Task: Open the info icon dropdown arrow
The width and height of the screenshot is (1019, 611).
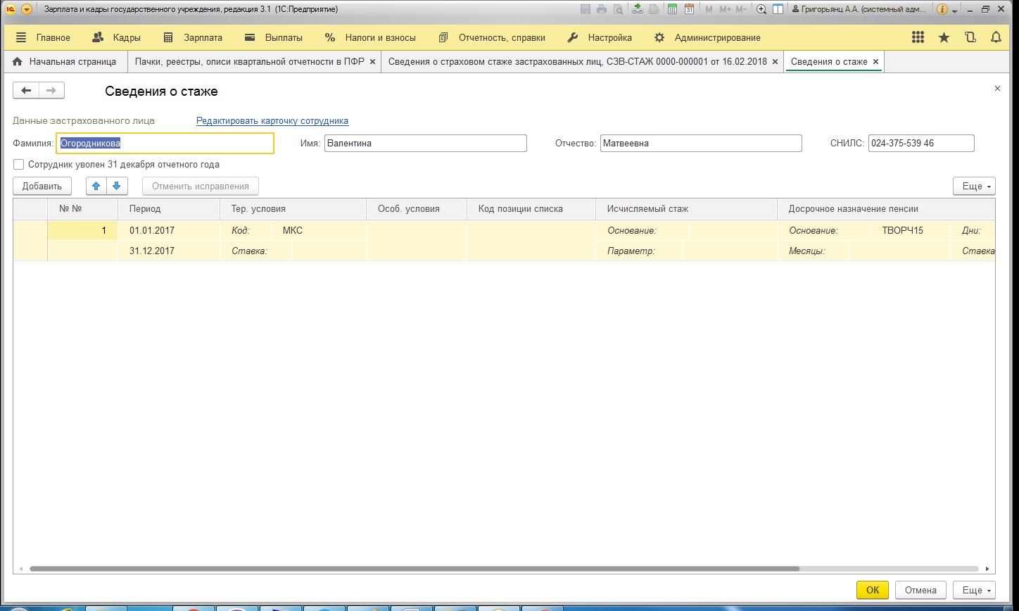Action: pos(955,11)
